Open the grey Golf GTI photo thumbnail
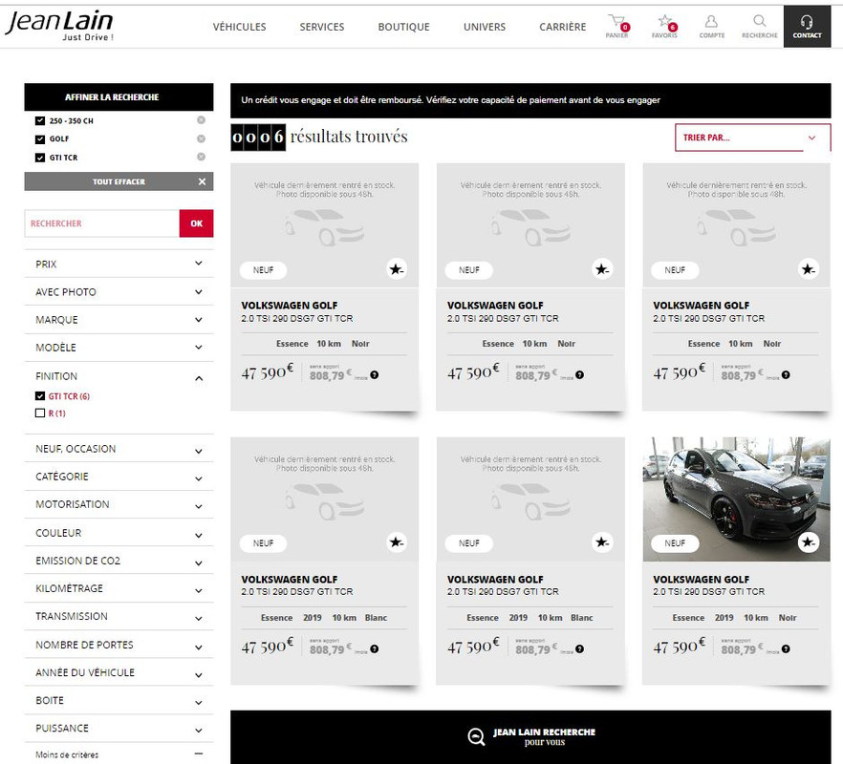This screenshot has height=764, width=843. tap(737, 499)
